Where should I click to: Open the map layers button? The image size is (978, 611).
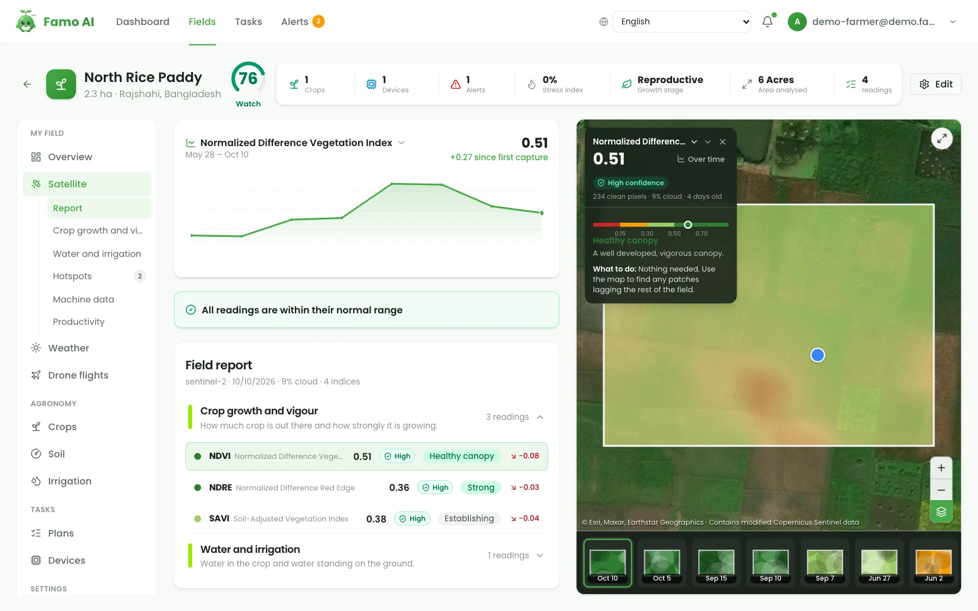(941, 512)
